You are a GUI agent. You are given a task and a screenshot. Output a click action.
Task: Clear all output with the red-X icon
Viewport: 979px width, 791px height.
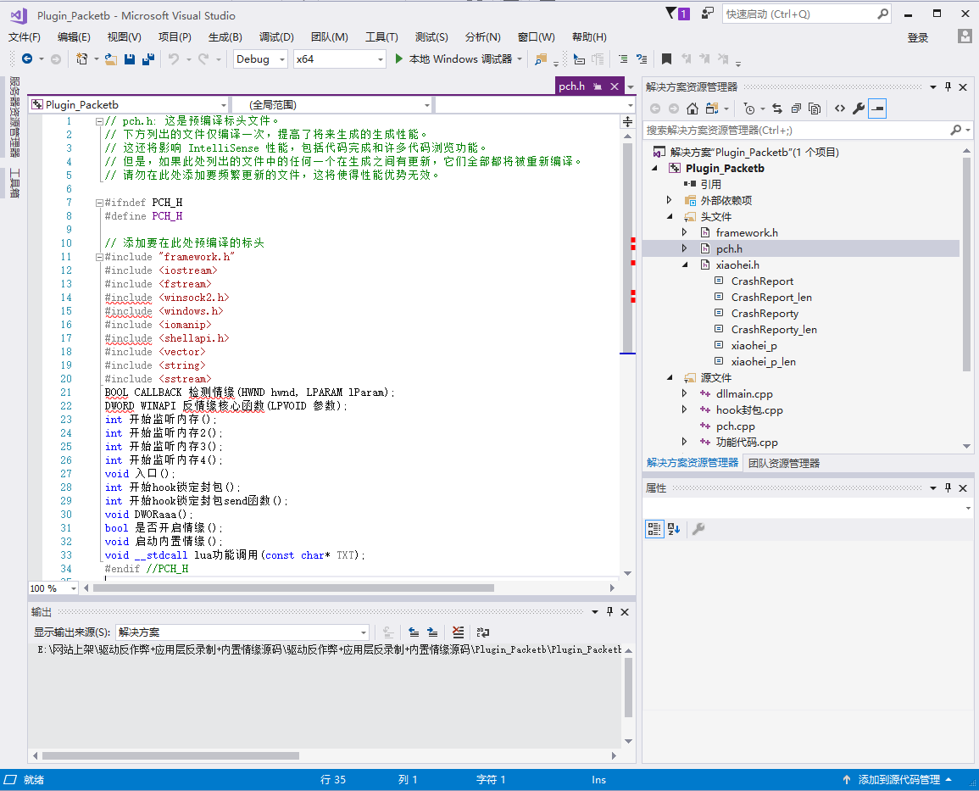458,632
